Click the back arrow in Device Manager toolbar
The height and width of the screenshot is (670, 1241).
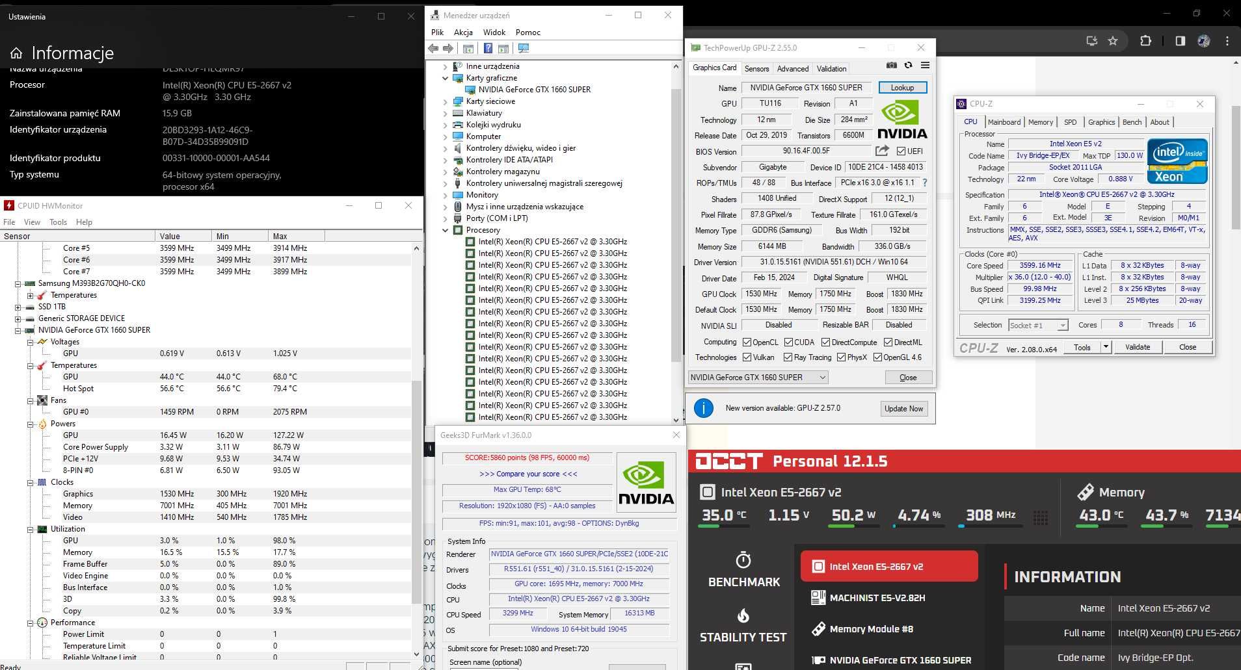tap(434, 49)
